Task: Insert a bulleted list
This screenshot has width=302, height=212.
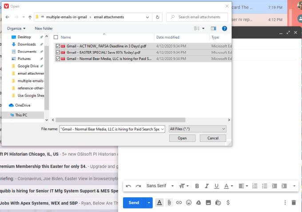Action: tap(265, 186)
